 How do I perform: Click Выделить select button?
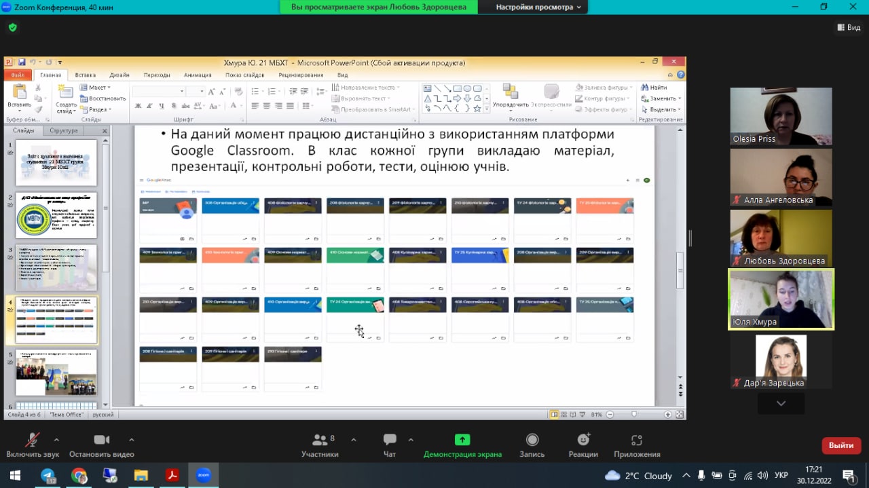tap(660, 109)
